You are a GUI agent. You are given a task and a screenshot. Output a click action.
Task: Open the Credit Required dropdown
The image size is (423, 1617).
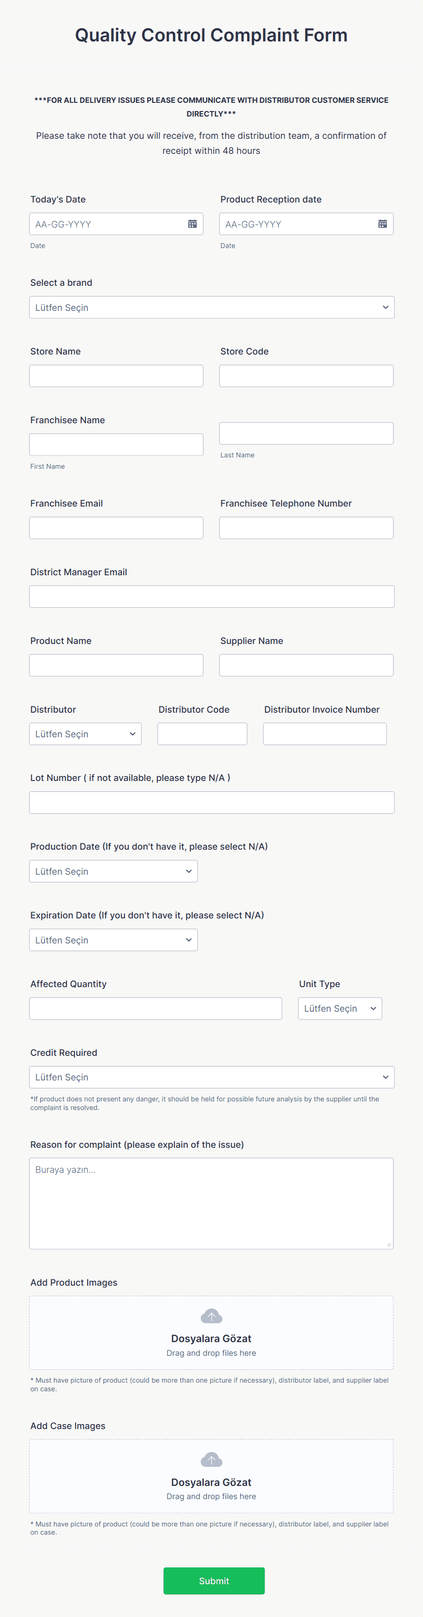pyautogui.click(x=211, y=1076)
